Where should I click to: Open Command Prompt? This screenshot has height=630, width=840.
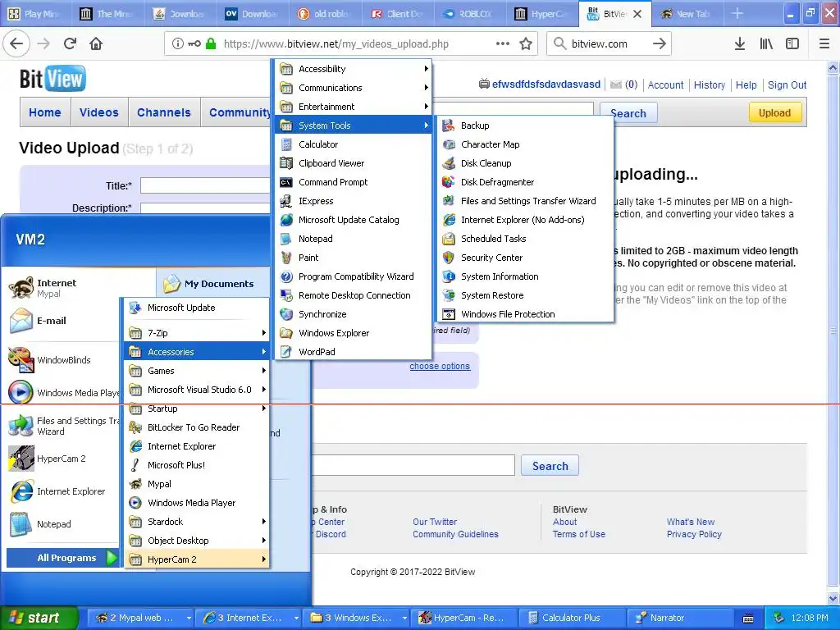pos(354,182)
